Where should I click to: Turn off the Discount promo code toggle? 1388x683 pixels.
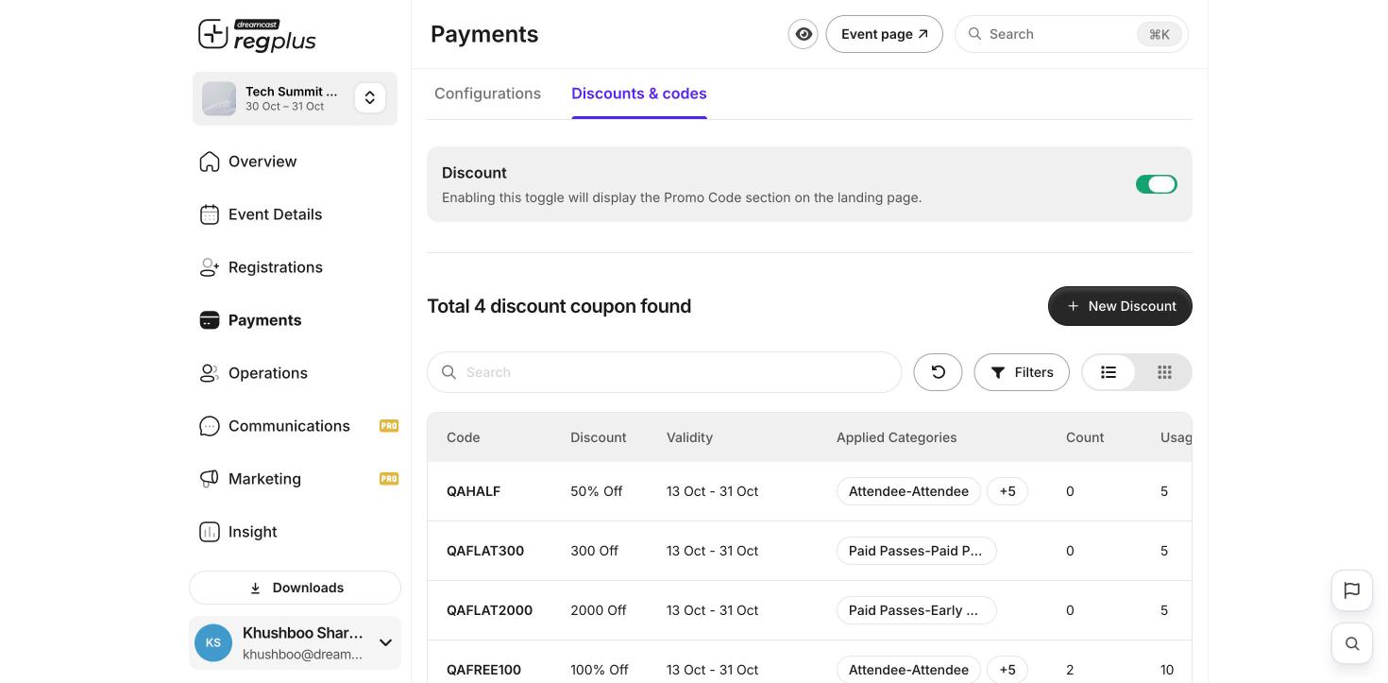[x=1157, y=184]
